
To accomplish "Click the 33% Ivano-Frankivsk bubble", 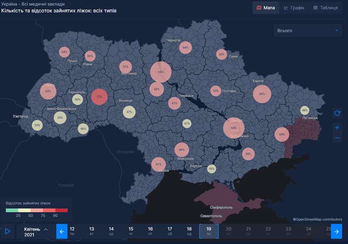I will click(60, 118).
